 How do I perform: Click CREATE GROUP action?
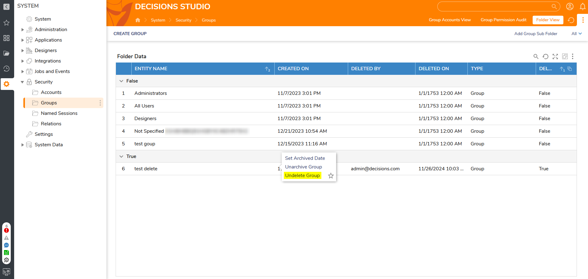click(130, 34)
